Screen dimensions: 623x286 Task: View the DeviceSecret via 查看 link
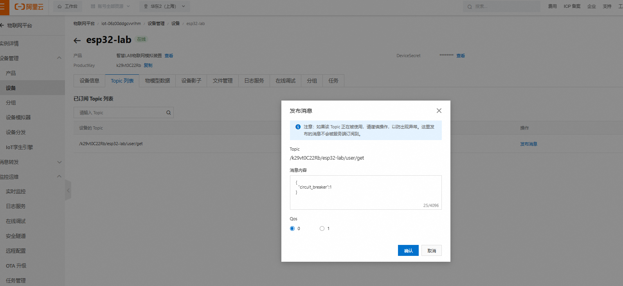tap(461, 56)
